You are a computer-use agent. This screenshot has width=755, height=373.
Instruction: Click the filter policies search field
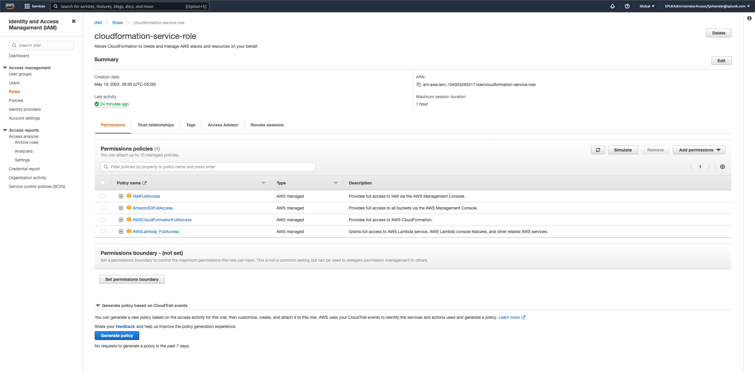coord(208,167)
